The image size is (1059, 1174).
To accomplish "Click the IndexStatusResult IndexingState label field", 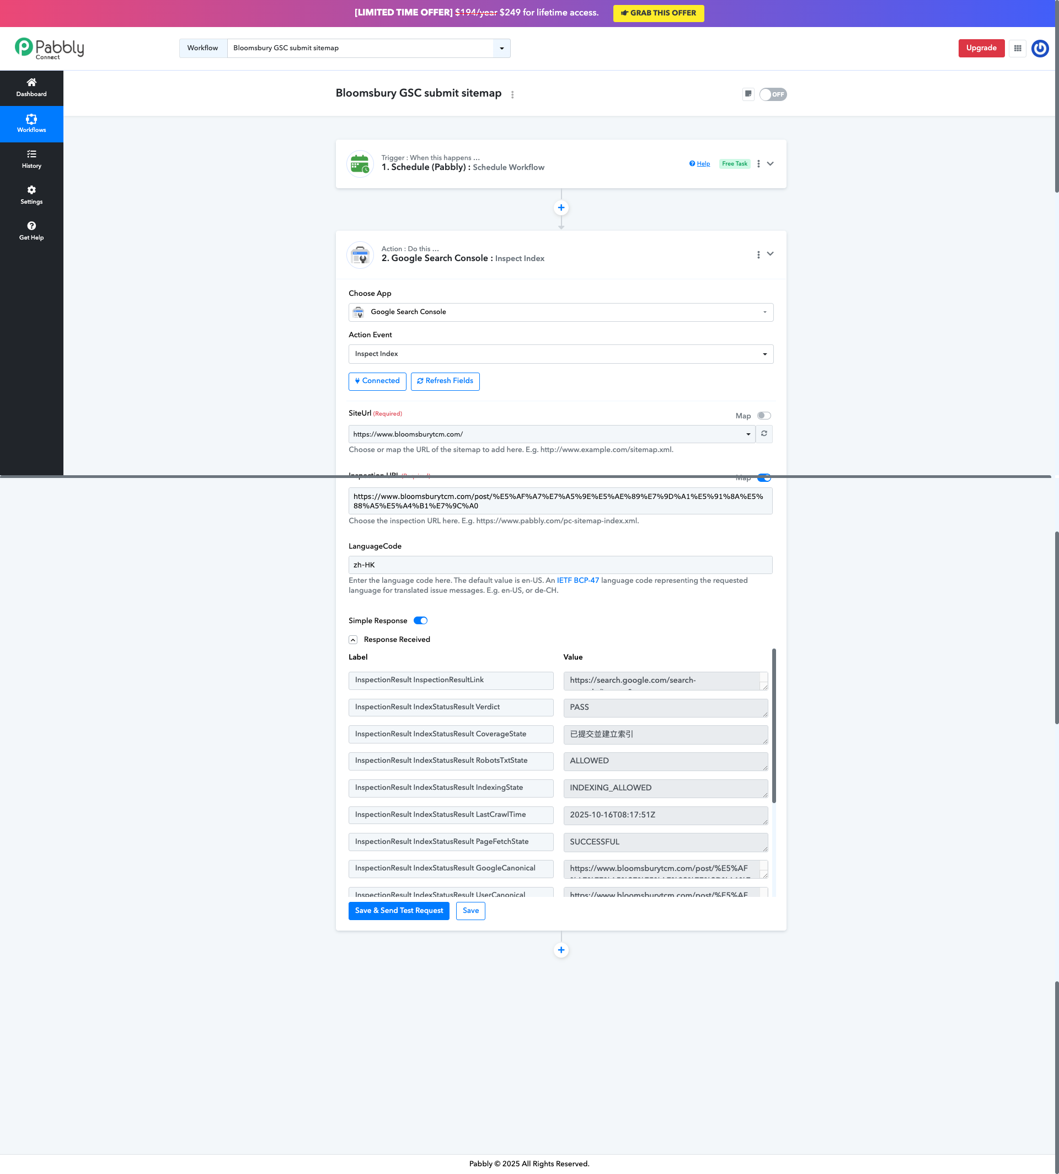I will click(x=451, y=788).
